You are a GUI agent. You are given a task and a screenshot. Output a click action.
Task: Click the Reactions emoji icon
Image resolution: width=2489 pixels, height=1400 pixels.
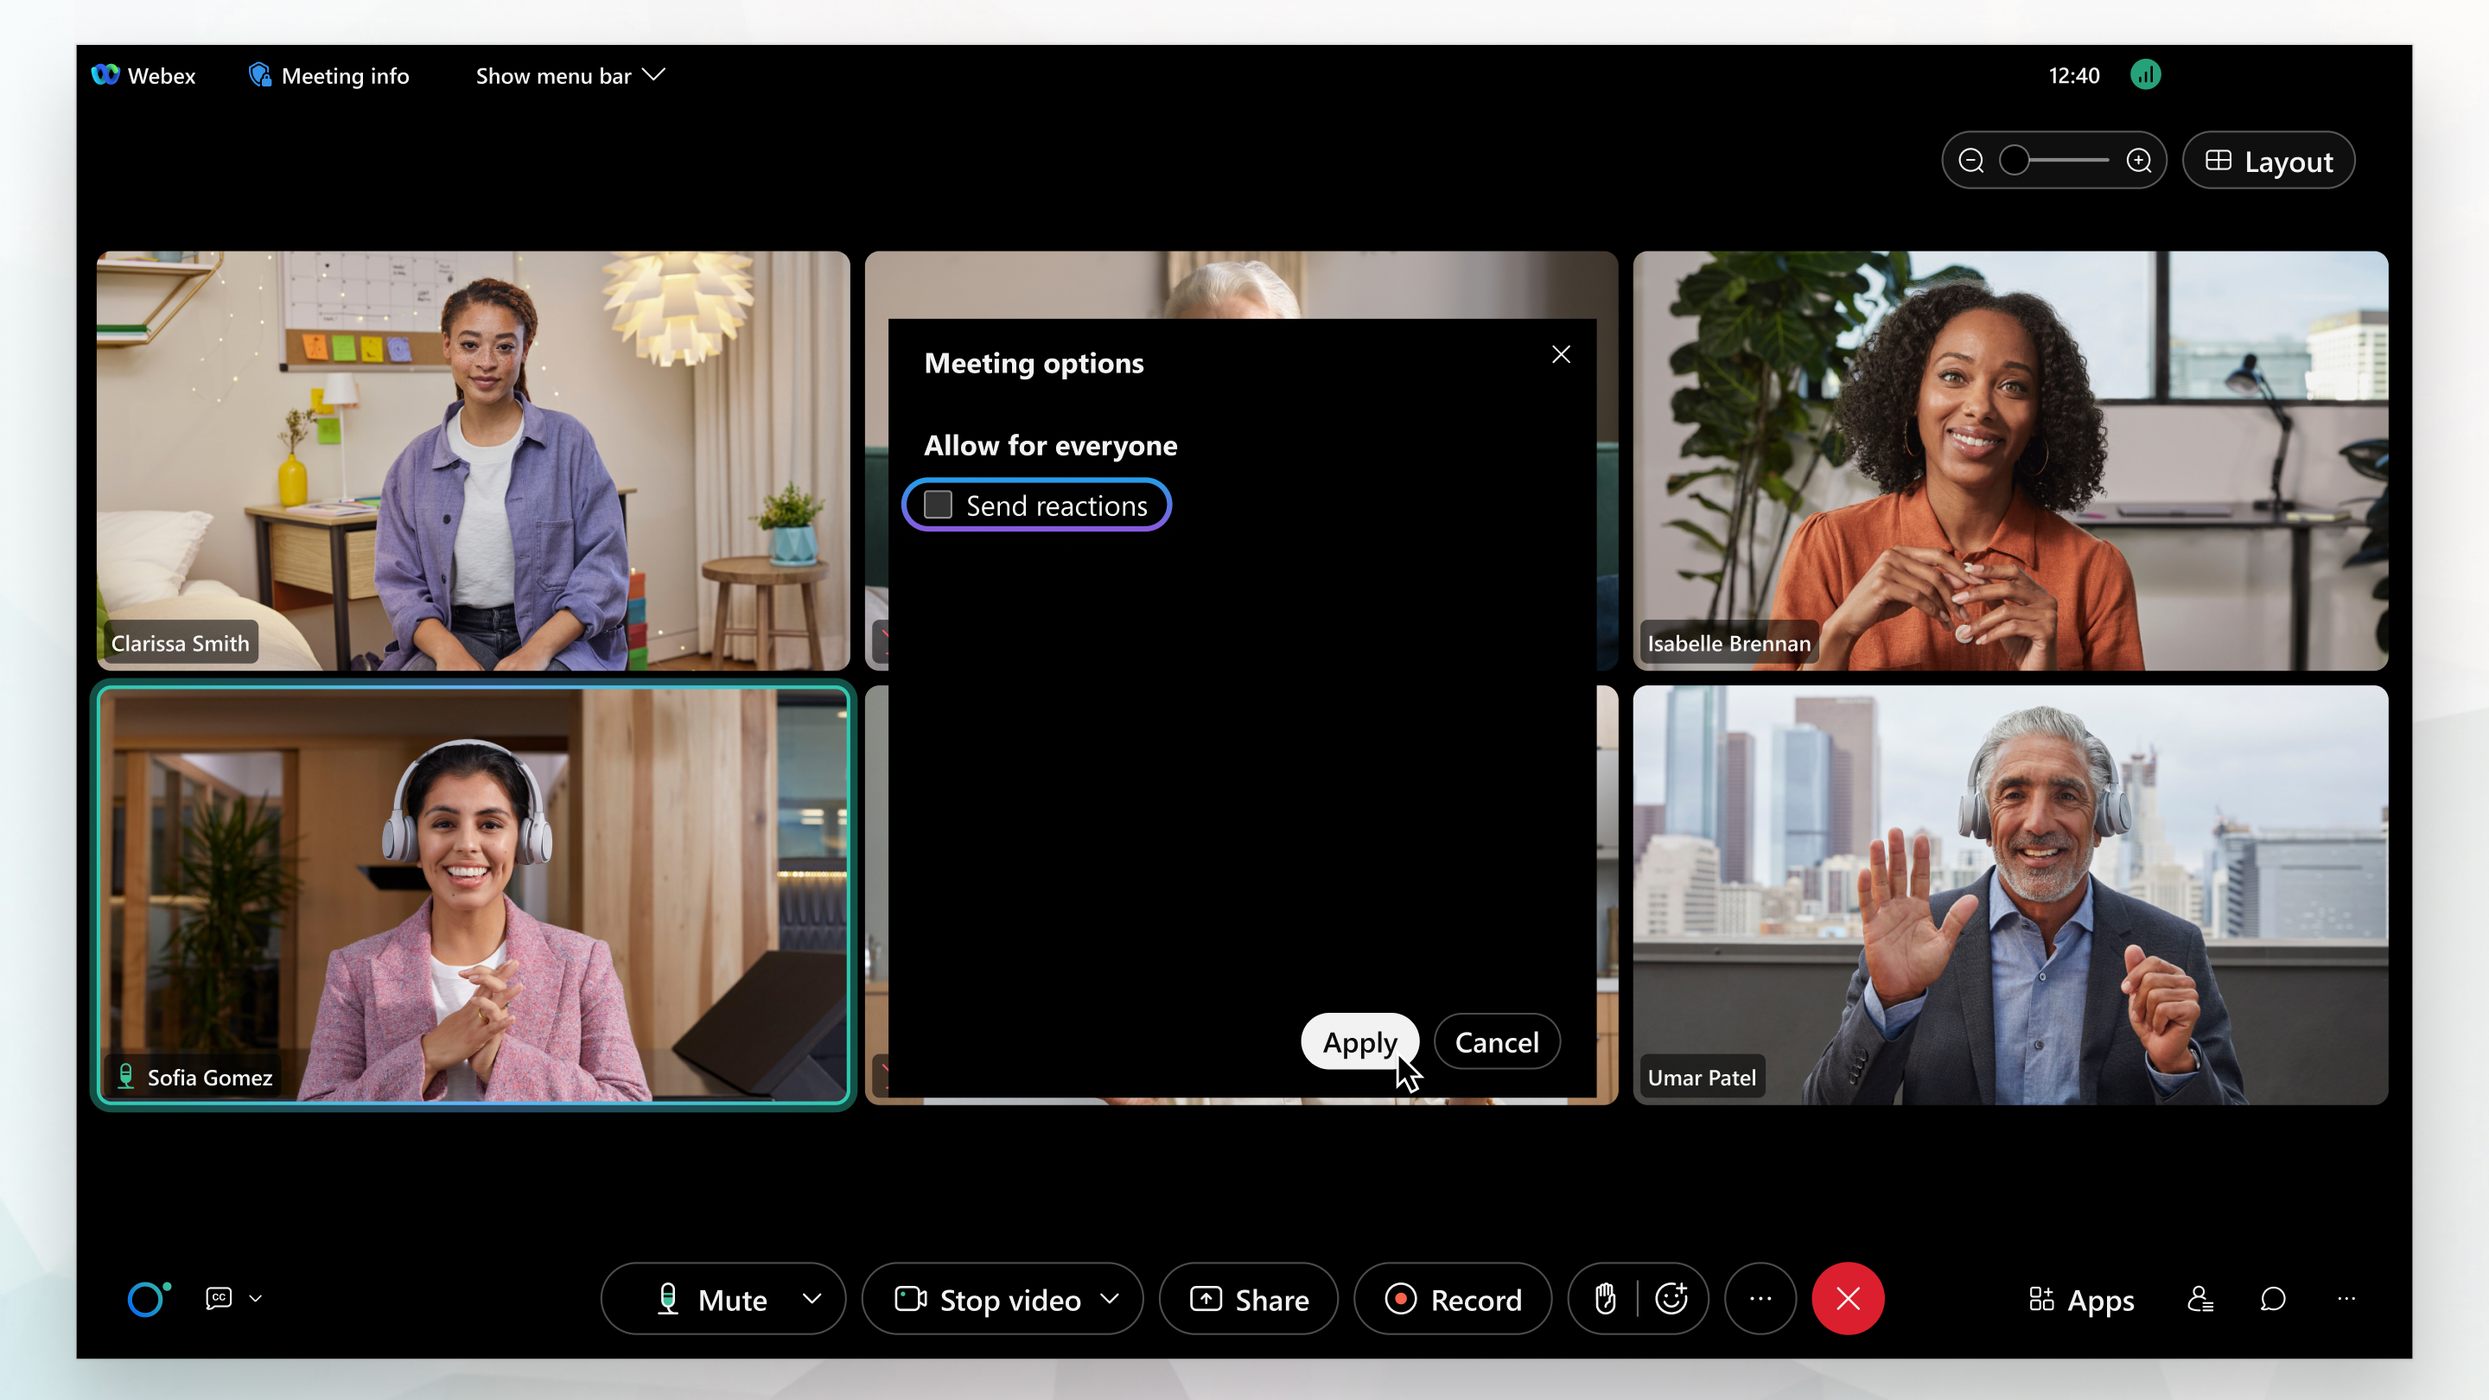[1672, 1299]
